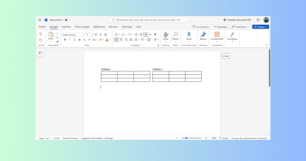Image resolution: width=306 pixels, height=161 pixels.
Task: Toggle show paragraph marks
Action: click(155, 35)
